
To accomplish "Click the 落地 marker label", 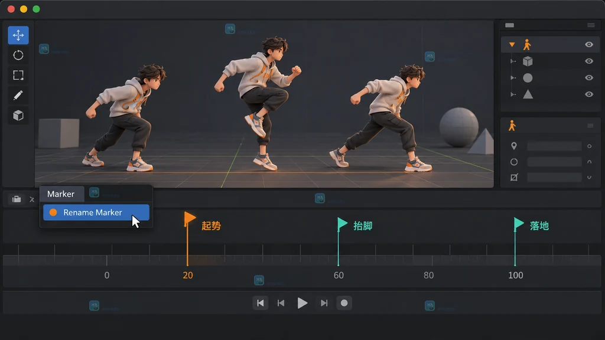I will [539, 226].
